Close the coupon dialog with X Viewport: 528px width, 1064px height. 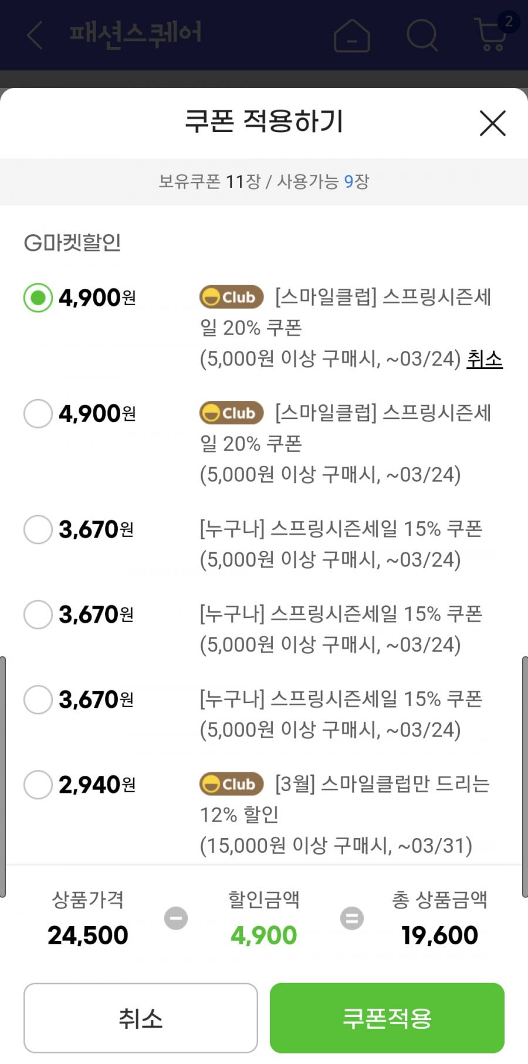[492, 123]
